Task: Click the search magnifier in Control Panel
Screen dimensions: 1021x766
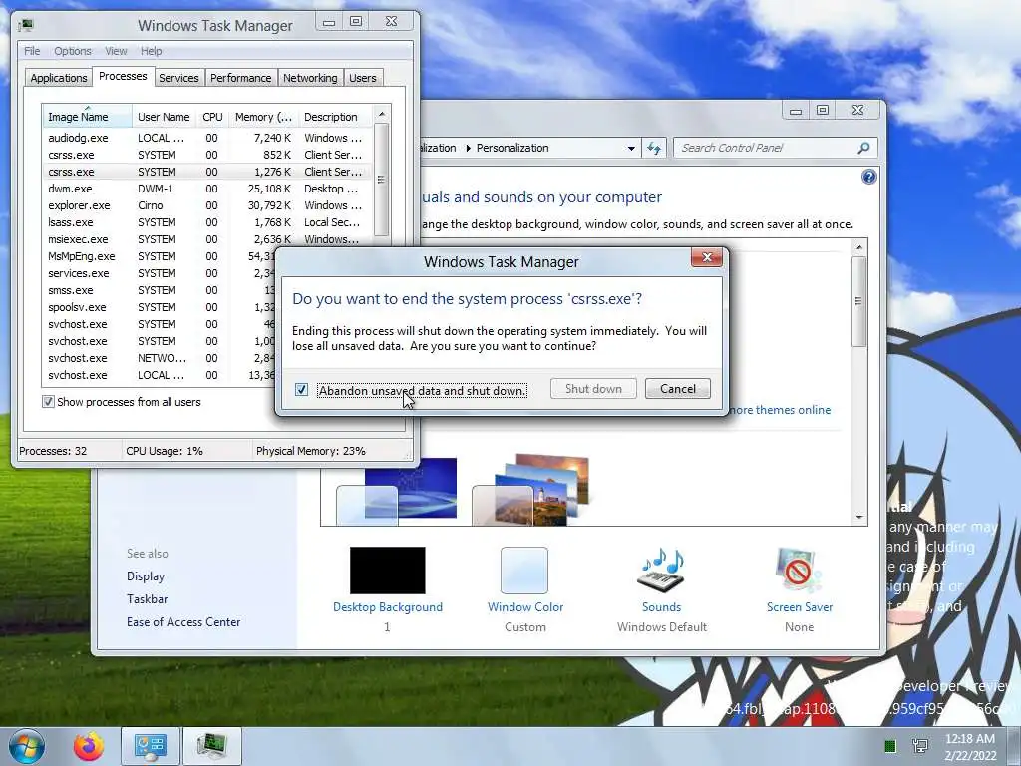Action: [863, 148]
